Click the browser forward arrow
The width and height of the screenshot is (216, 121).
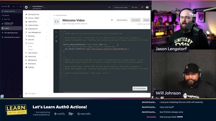pyautogui.click(x=17, y=6)
